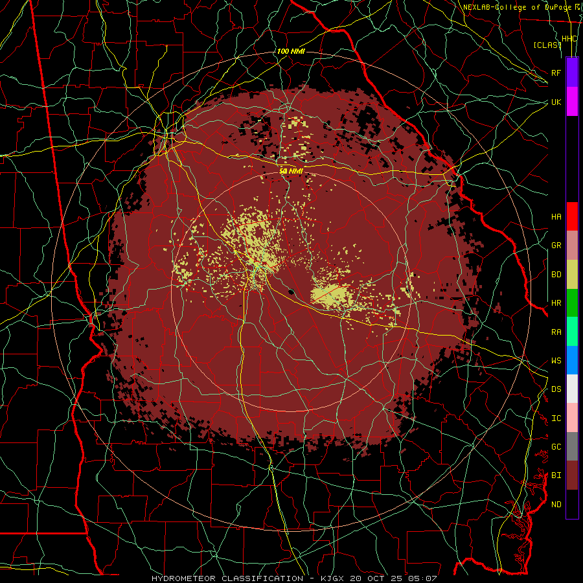Image resolution: width=583 pixels, height=583 pixels.
Task: Click the 100 NMI range ring label
Action: tap(291, 51)
